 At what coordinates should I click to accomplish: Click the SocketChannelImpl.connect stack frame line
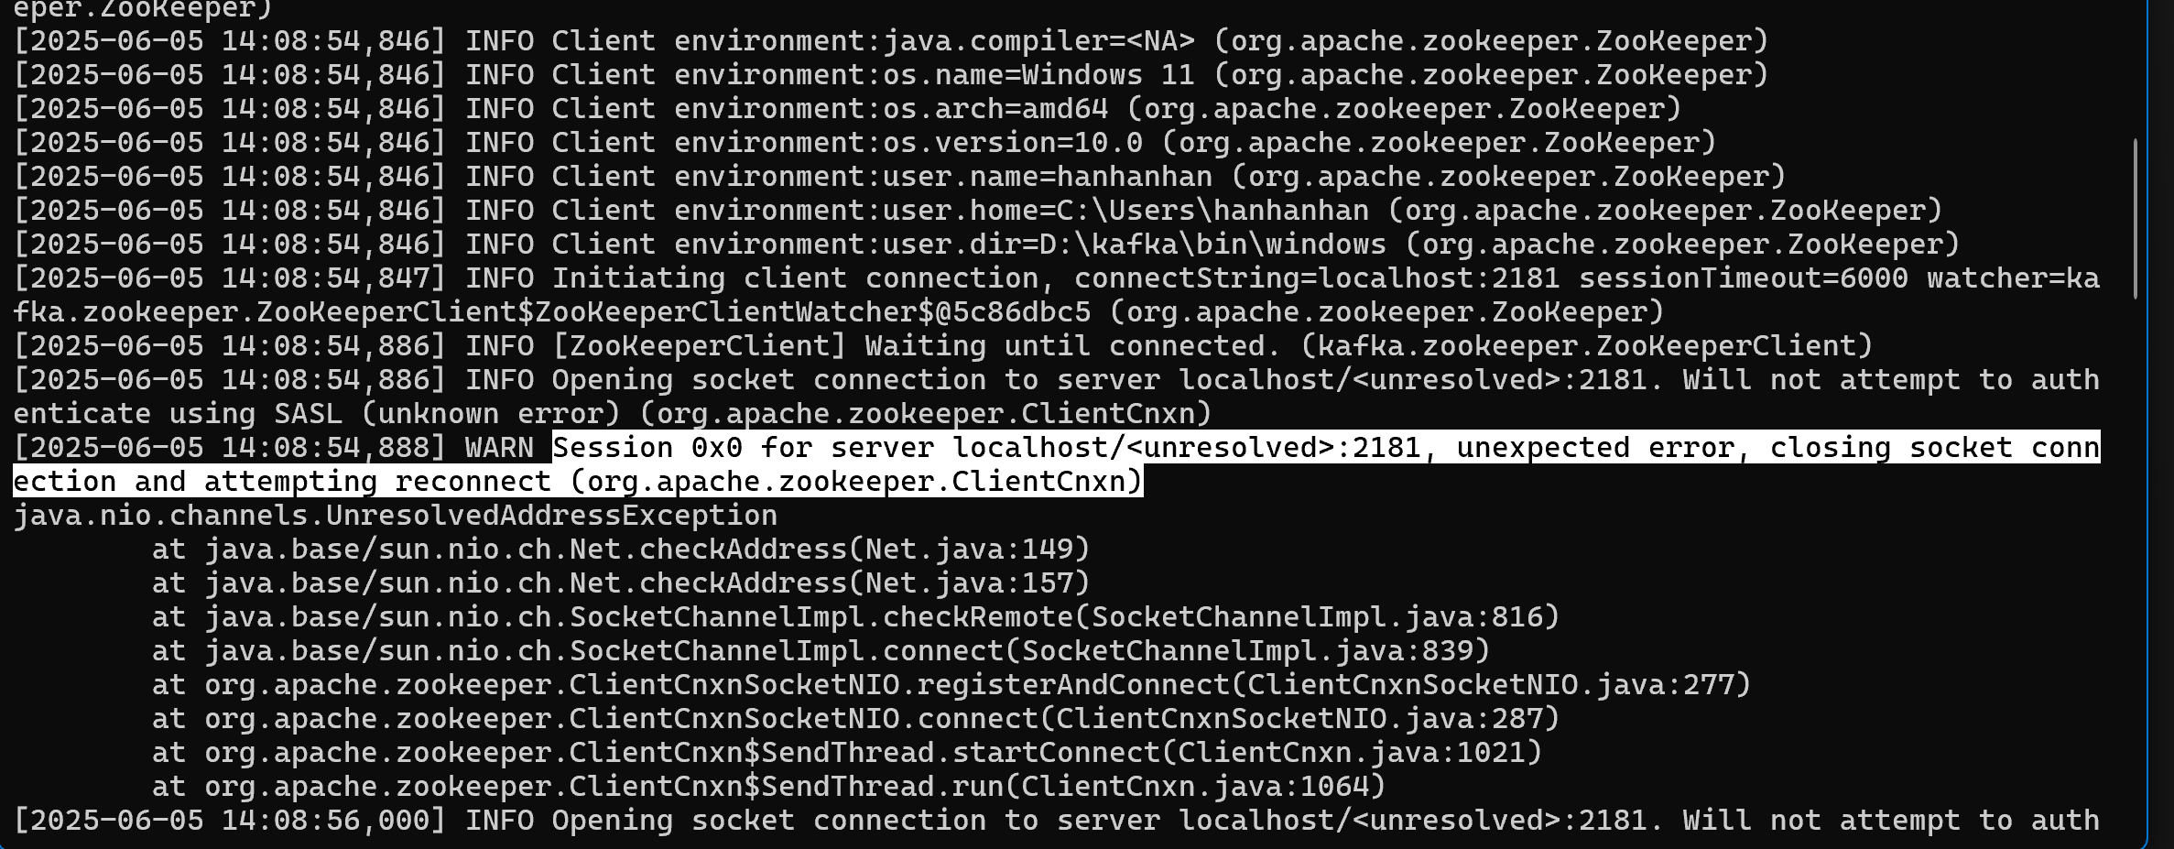click(821, 651)
